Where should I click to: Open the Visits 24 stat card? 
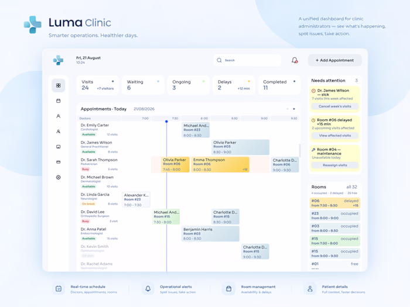click(x=98, y=85)
